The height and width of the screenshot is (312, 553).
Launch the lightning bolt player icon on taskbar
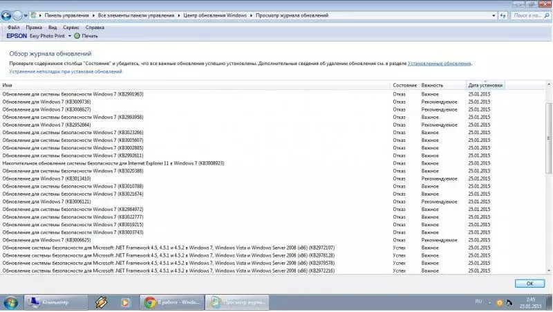[x=101, y=302]
